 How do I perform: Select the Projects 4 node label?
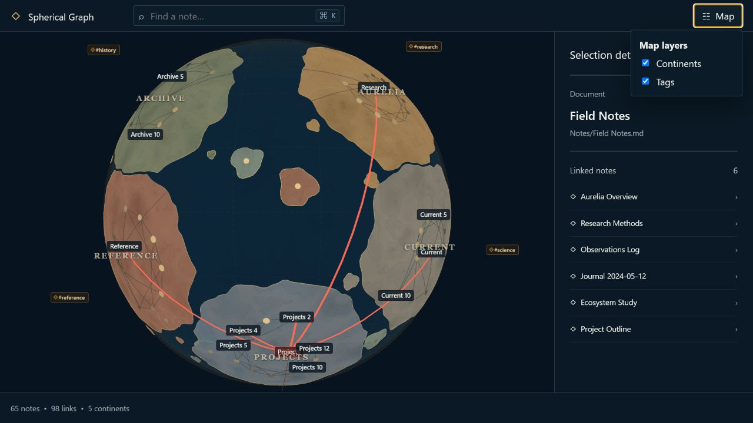[x=244, y=330]
